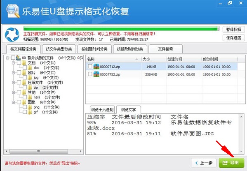Click the 00000712.zip archive icon
Screen dimensions: 247x171
click(96, 67)
